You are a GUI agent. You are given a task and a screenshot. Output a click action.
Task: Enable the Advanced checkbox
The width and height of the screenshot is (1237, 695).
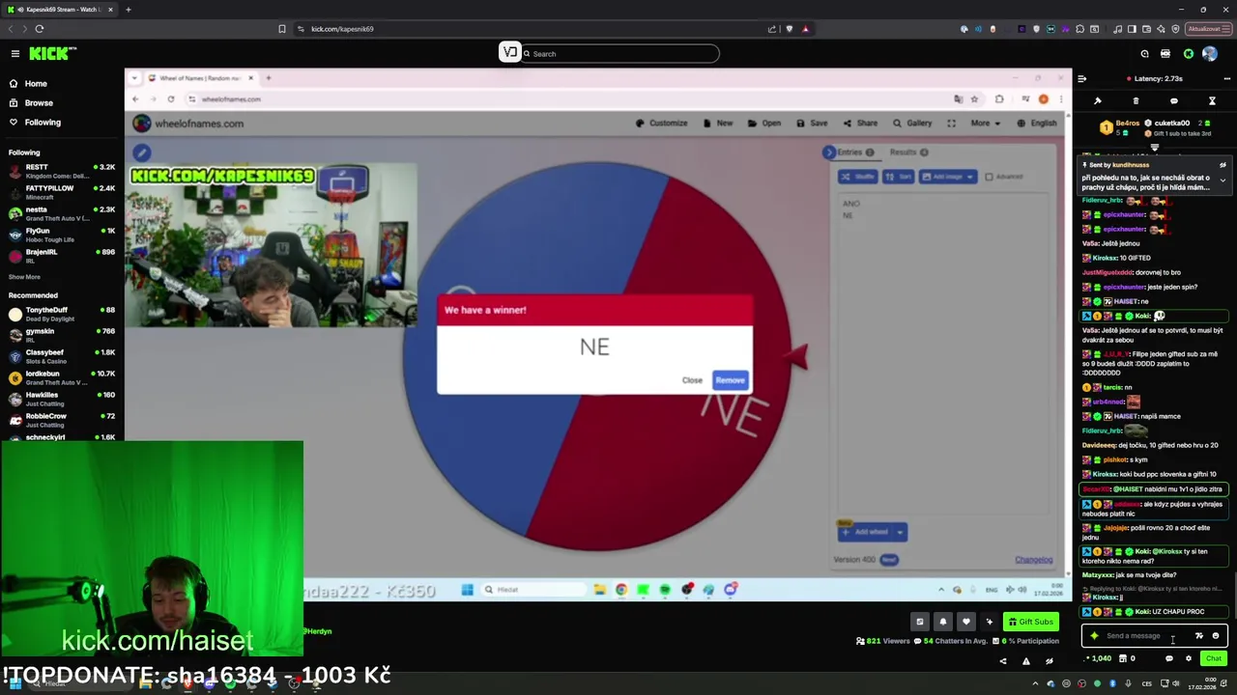988,177
